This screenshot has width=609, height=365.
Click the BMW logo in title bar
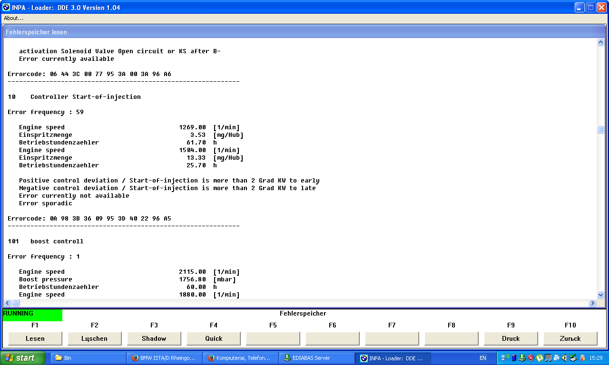point(6,8)
